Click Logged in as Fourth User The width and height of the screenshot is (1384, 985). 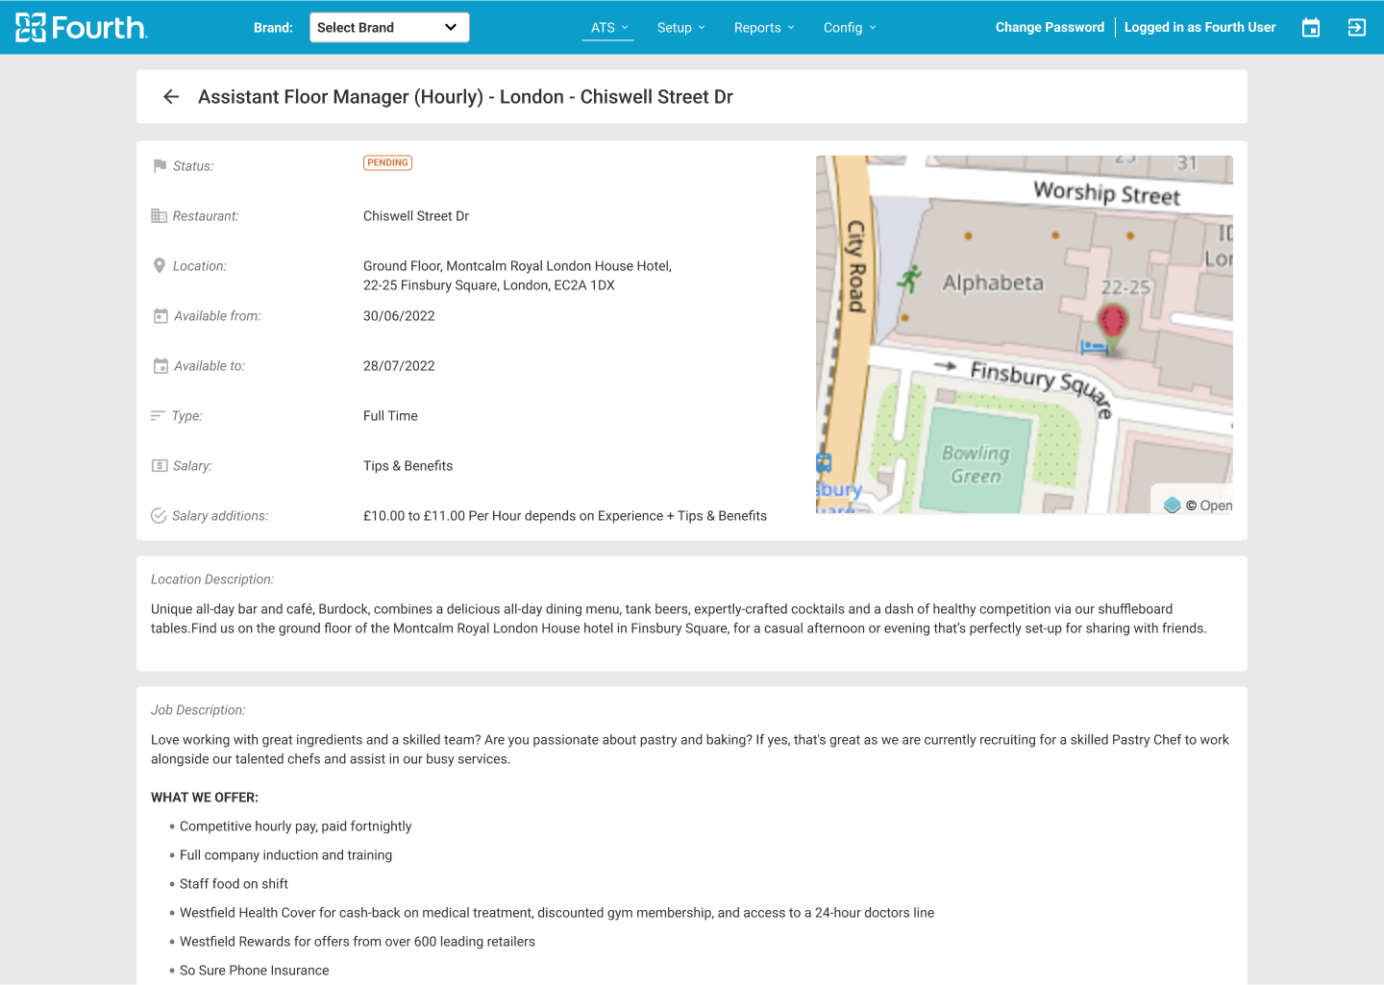click(x=1199, y=28)
